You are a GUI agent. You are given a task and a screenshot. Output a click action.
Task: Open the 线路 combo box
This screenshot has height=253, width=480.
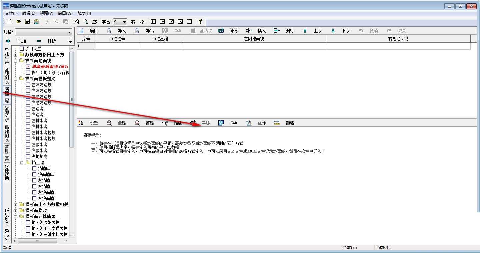click(44, 32)
